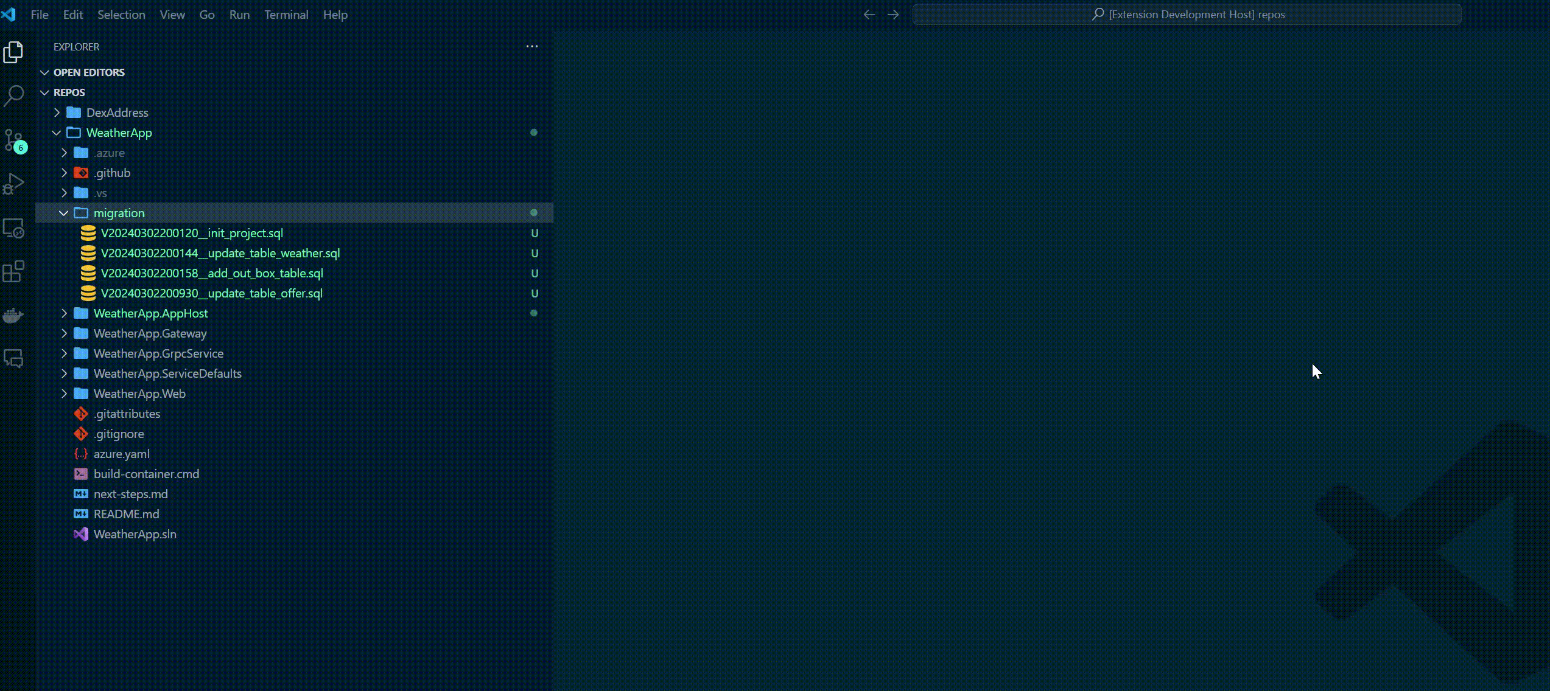
Task: Open the README.md file
Action: click(x=126, y=514)
